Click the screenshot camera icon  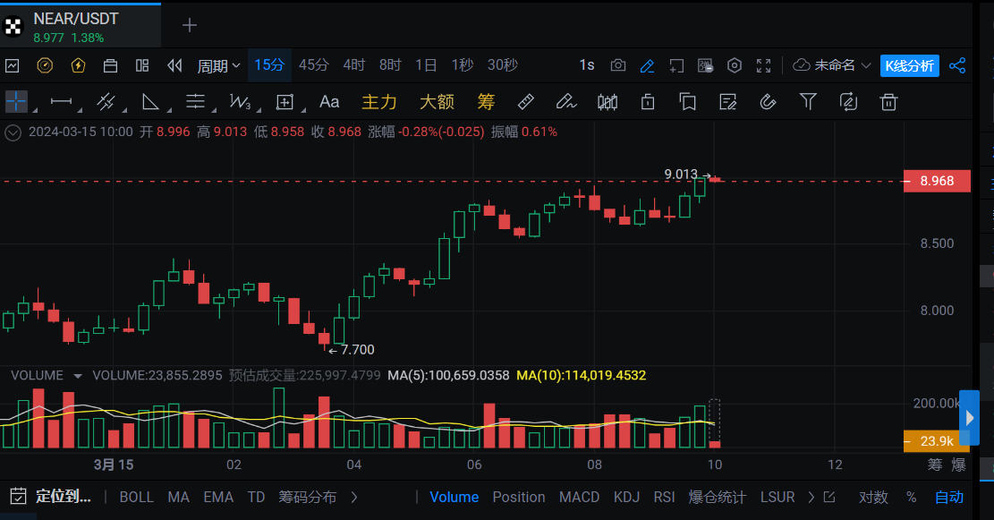point(618,65)
